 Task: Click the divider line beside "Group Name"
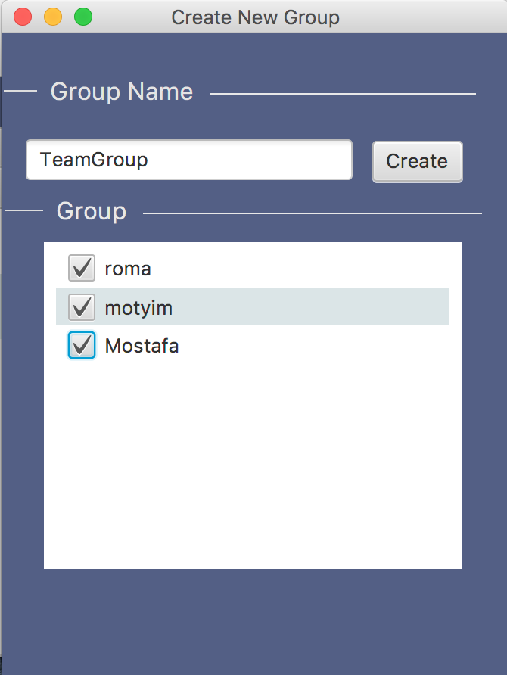point(342,94)
